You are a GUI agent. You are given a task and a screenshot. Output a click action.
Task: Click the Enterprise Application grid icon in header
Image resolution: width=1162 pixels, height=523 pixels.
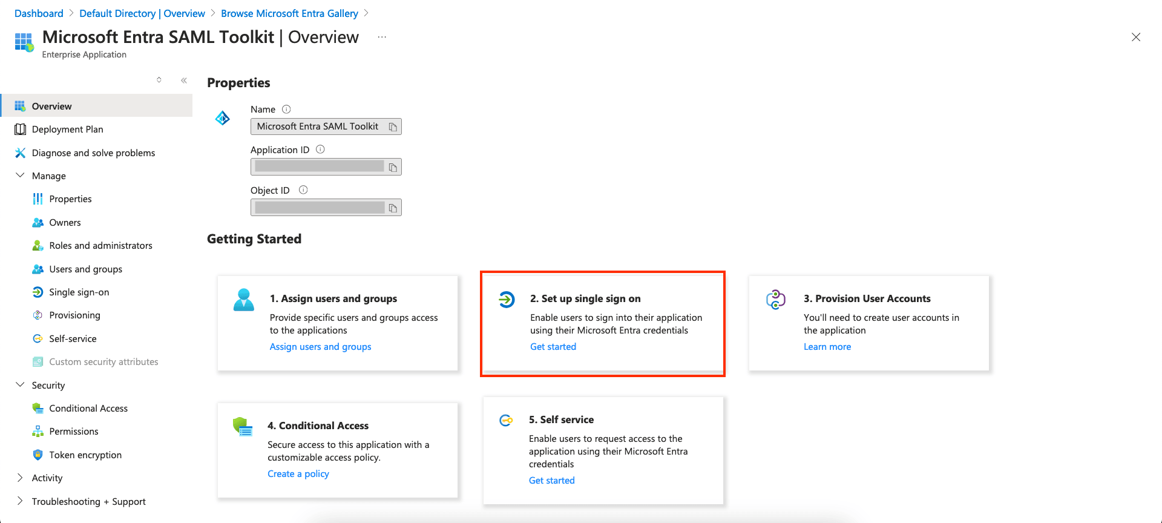coord(24,42)
